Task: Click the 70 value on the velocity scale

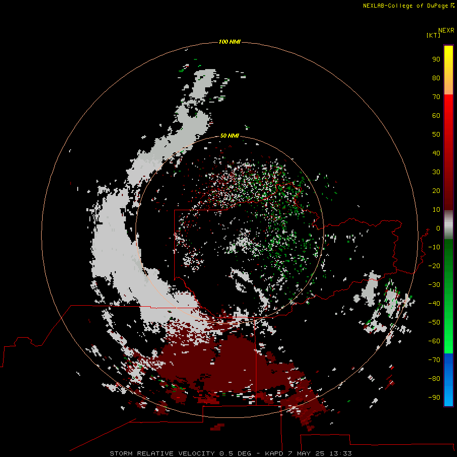Action: [436, 97]
